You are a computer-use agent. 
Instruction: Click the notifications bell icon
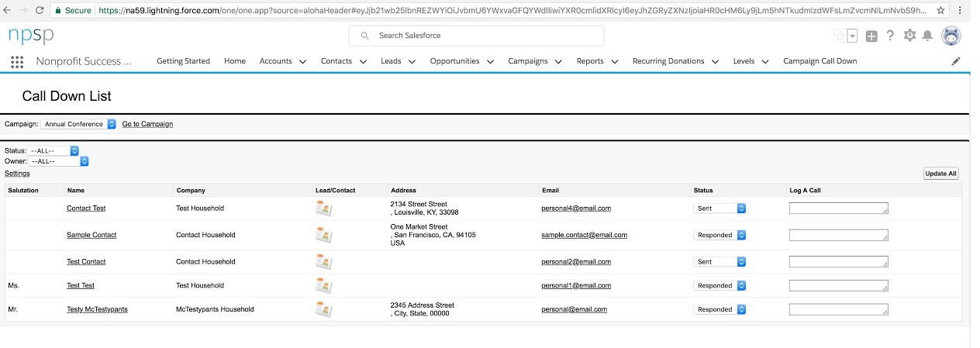point(927,36)
